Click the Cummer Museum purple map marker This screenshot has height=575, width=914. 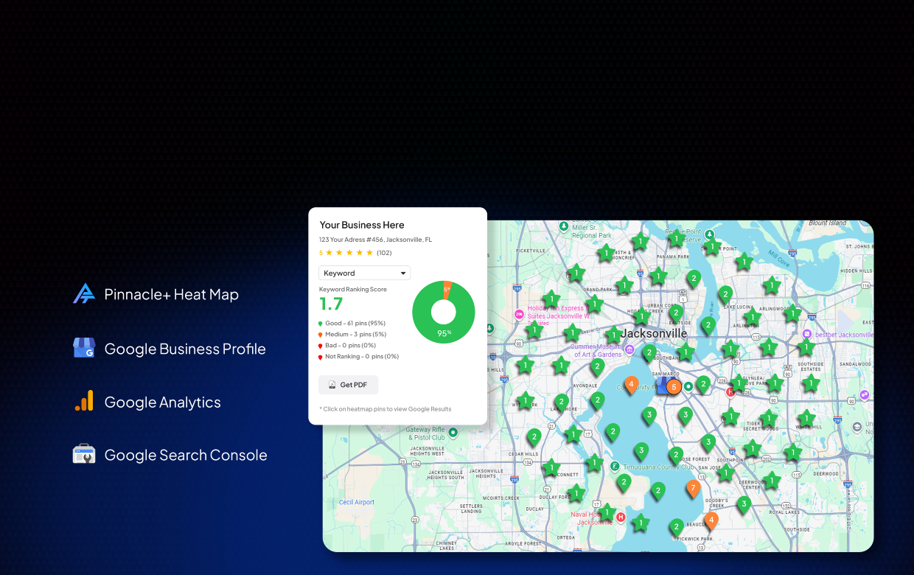[629, 349]
